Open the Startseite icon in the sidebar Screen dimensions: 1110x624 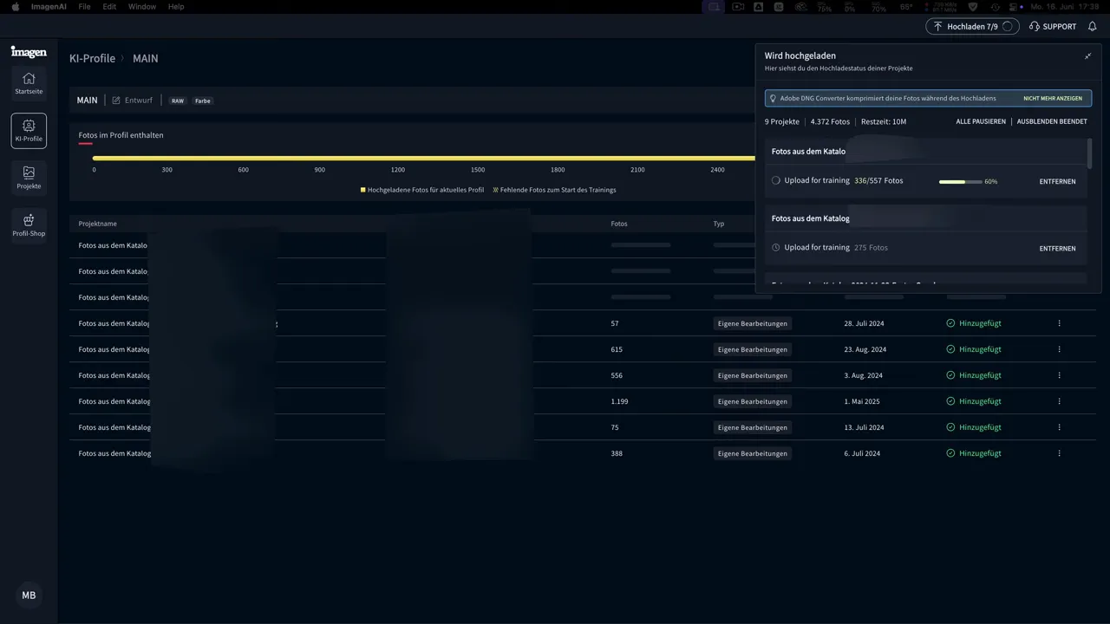pos(29,82)
